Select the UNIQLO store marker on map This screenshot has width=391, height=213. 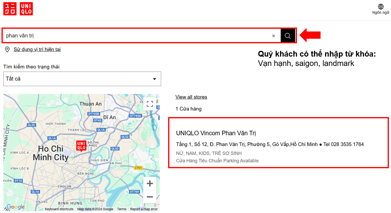[81, 146]
